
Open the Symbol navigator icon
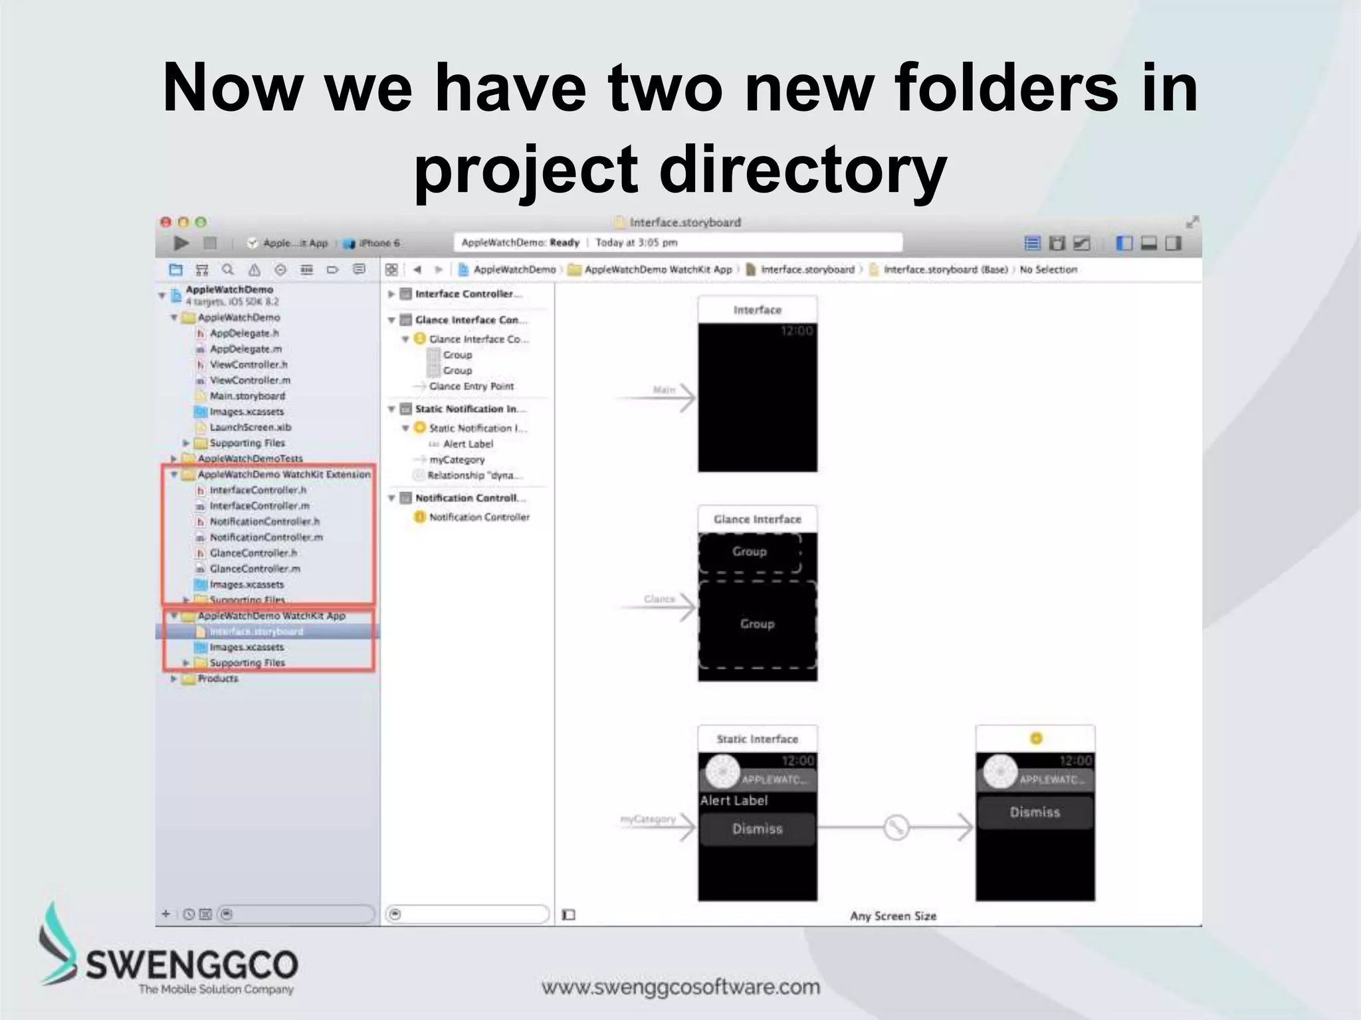[x=202, y=270]
